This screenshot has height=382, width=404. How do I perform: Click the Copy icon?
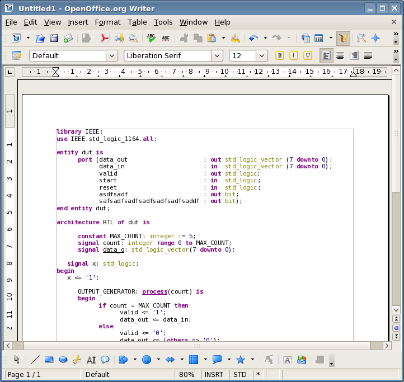coord(198,38)
